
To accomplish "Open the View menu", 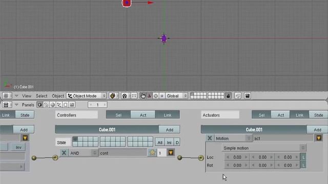I will pyautogui.click(x=27, y=96).
